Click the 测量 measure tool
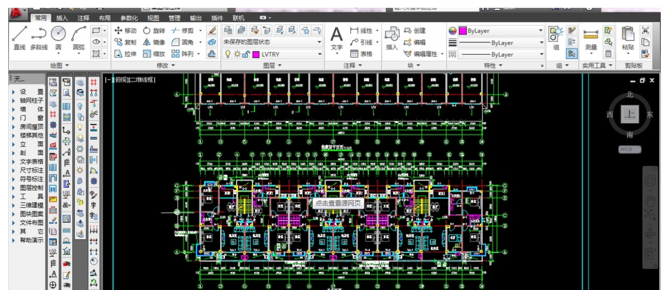The height and width of the screenshot is (290, 664). pos(591,39)
